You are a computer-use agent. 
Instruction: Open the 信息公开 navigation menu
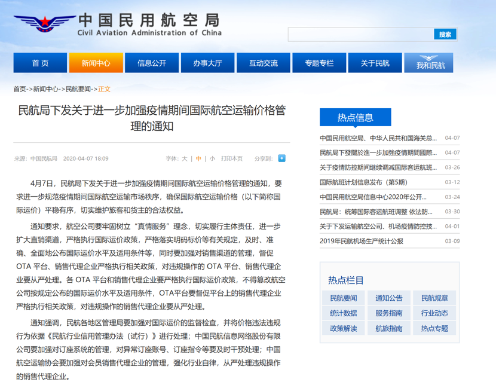tap(152, 63)
